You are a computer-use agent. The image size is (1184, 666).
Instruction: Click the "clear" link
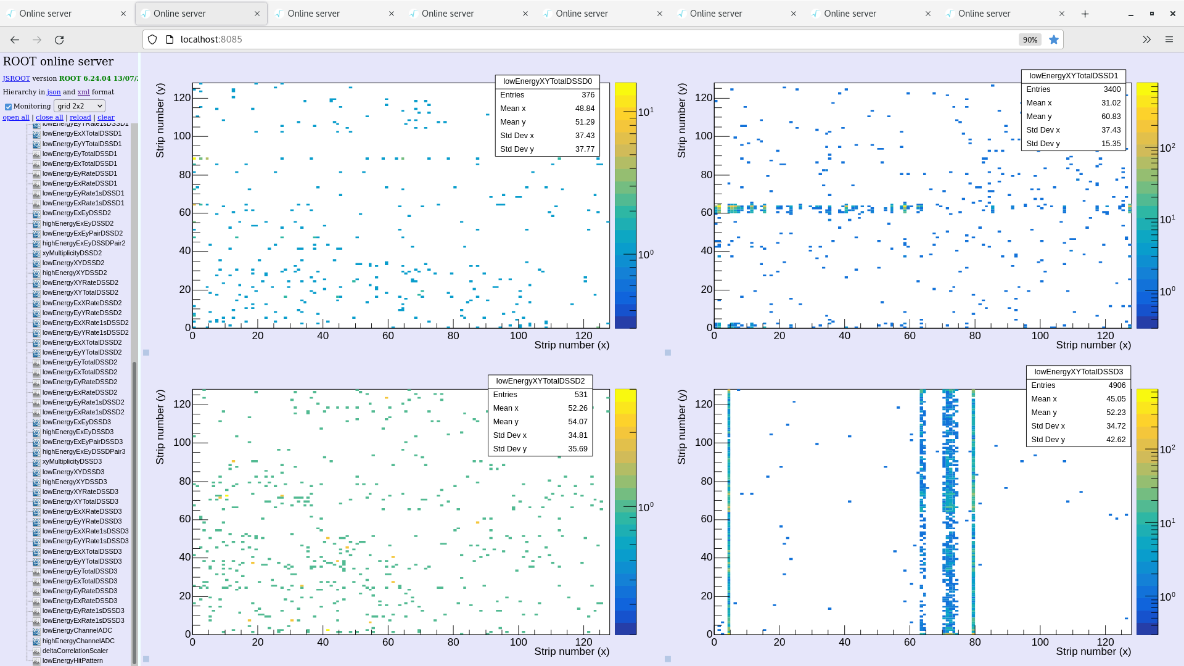tap(105, 117)
